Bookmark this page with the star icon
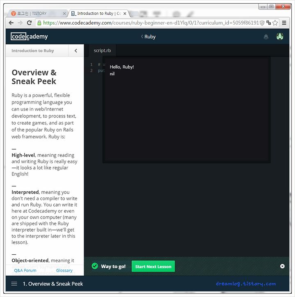 point(275,23)
